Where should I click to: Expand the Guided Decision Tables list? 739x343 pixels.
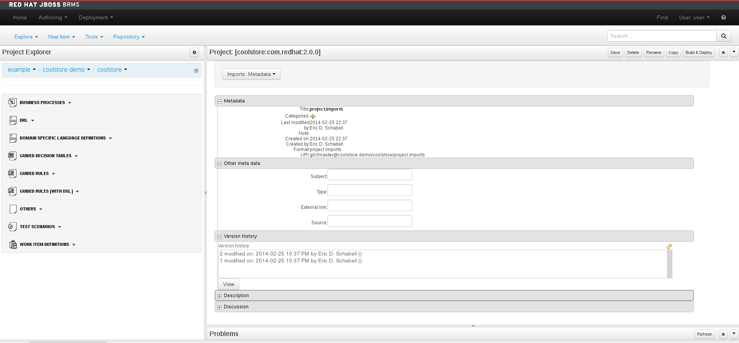click(x=76, y=156)
